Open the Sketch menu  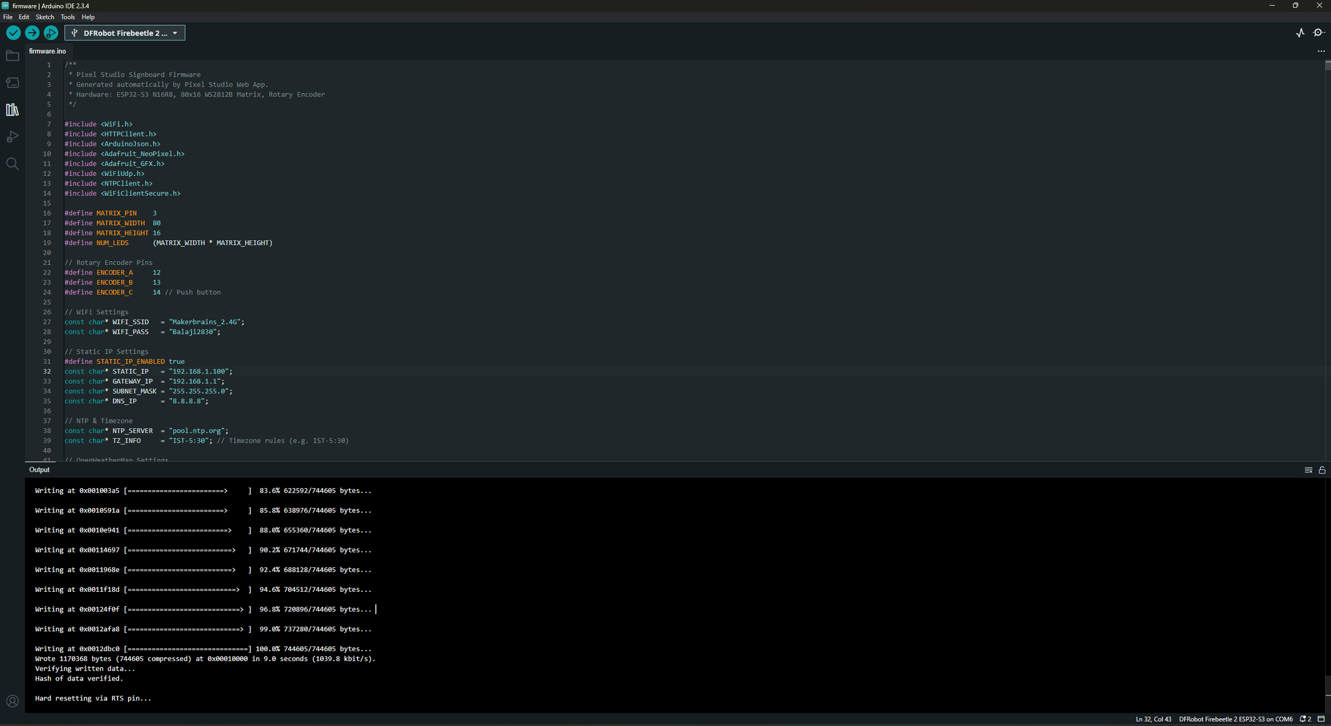click(45, 17)
